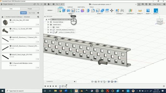Hide the _8-32_x_1_2_Screw component
This screenshot has height=93, width=166.
pyautogui.click(x=51, y=32)
